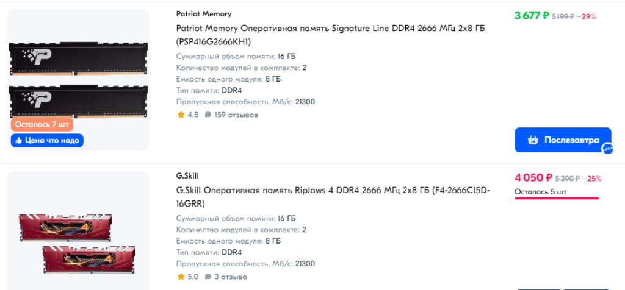Open the Patriot Memory brand link
The height and width of the screenshot is (290, 625).
pos(204,14)
